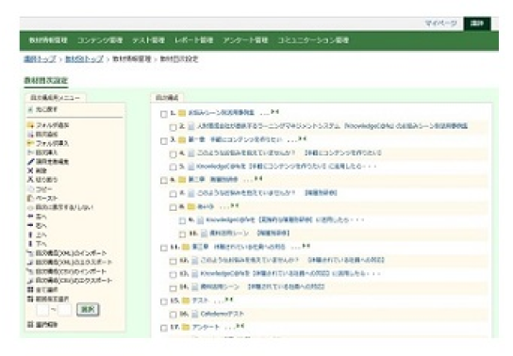This screenshot has height=356, width=513.
Task: Click the 目次構成用メニュー panel tab
Action: (55, 98)
